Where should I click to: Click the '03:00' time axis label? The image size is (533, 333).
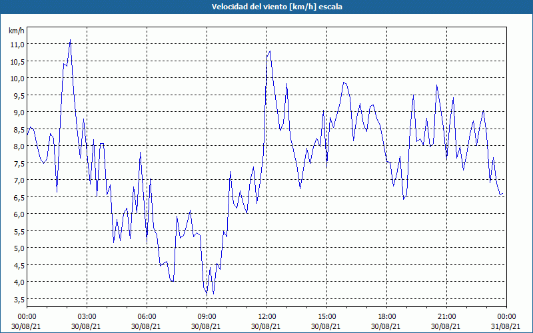pyautogui.click(x=87, y=317)
